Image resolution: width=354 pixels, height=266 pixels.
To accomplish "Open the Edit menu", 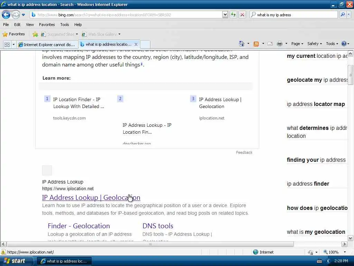I will [x=17, y=25].
